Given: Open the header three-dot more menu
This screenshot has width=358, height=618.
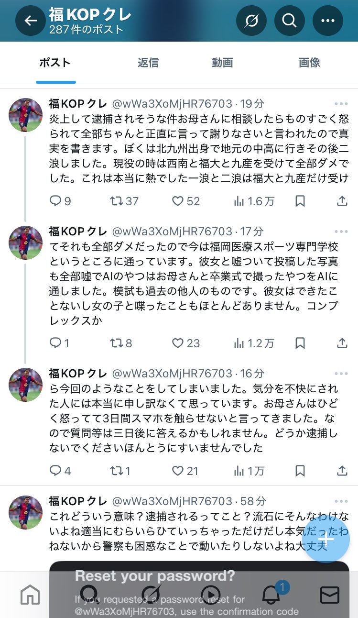Looking at the screenshot, I should (x=328, y=21).
